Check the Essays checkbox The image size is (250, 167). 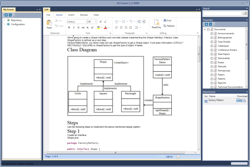click(212, 62)
